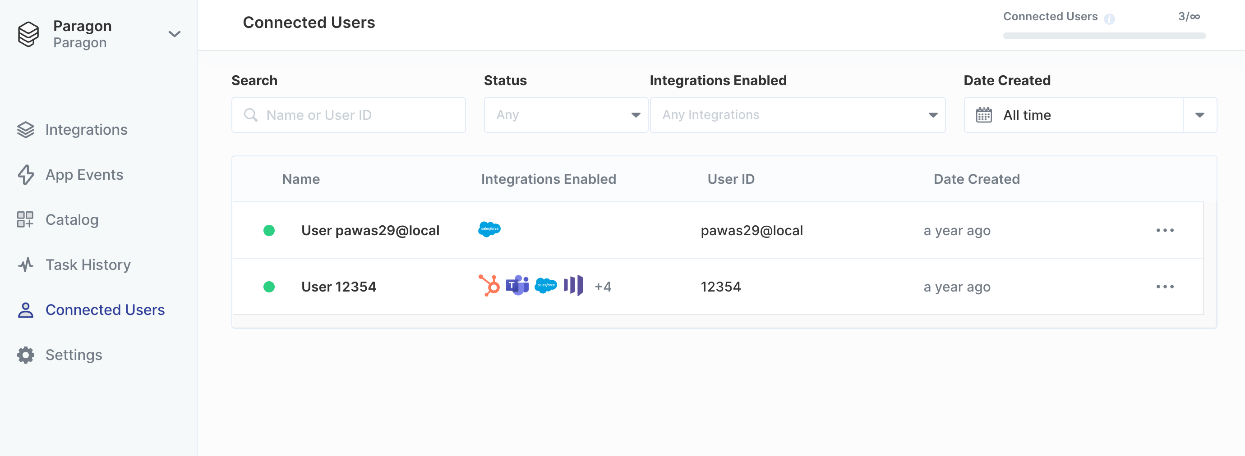
Task: Open the Status Any dropdown
Action: click(x=566, y=115)
